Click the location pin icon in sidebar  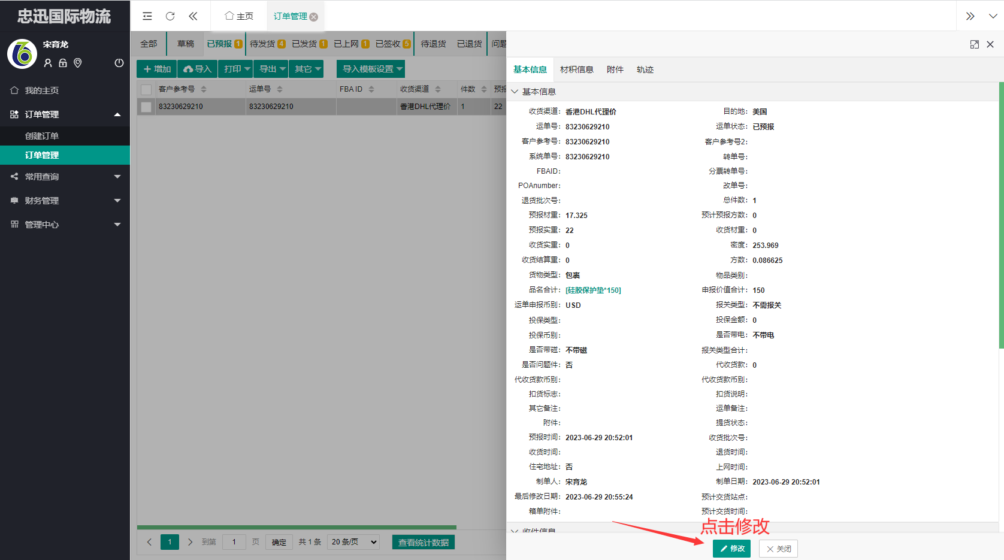(78, 63)
